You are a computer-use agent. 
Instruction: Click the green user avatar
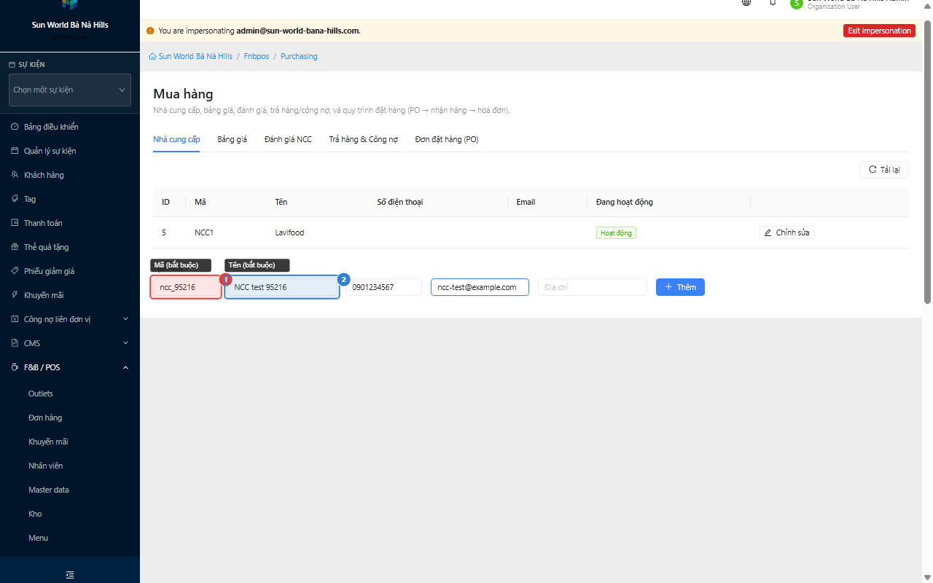(796, 4)
